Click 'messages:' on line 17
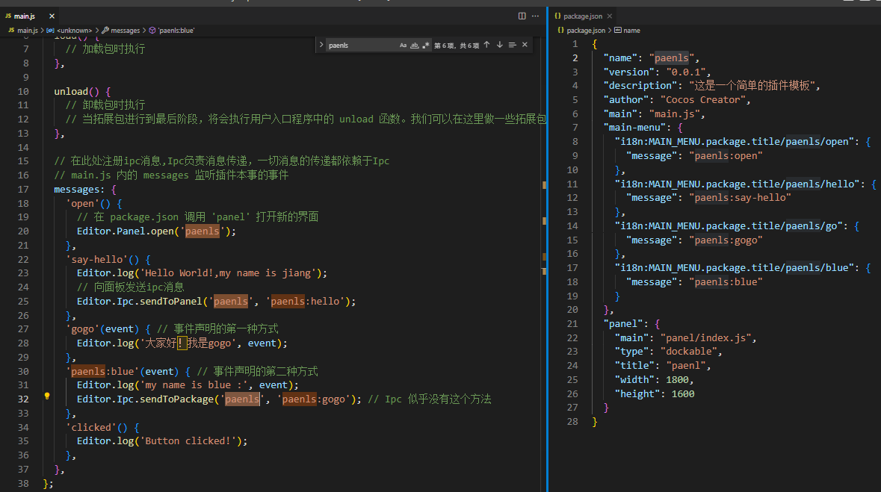 click(79, 190)
